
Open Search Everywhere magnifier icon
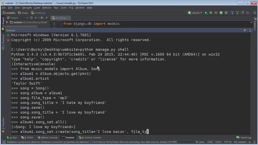click(255, 13)
